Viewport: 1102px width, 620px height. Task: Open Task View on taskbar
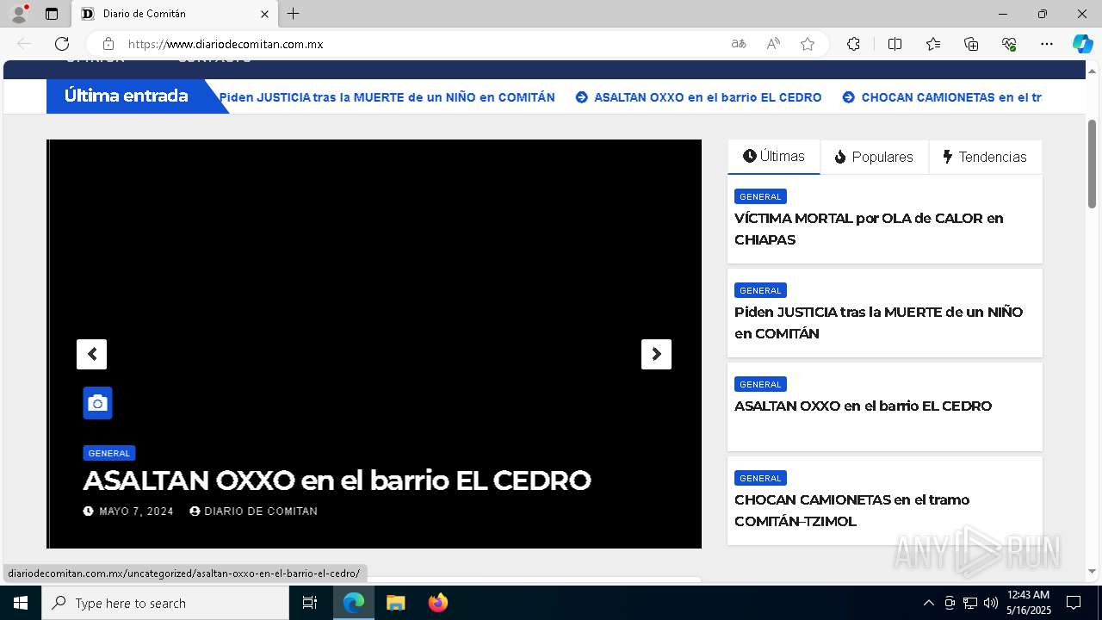pyautogui.click(x=310, y=603)
